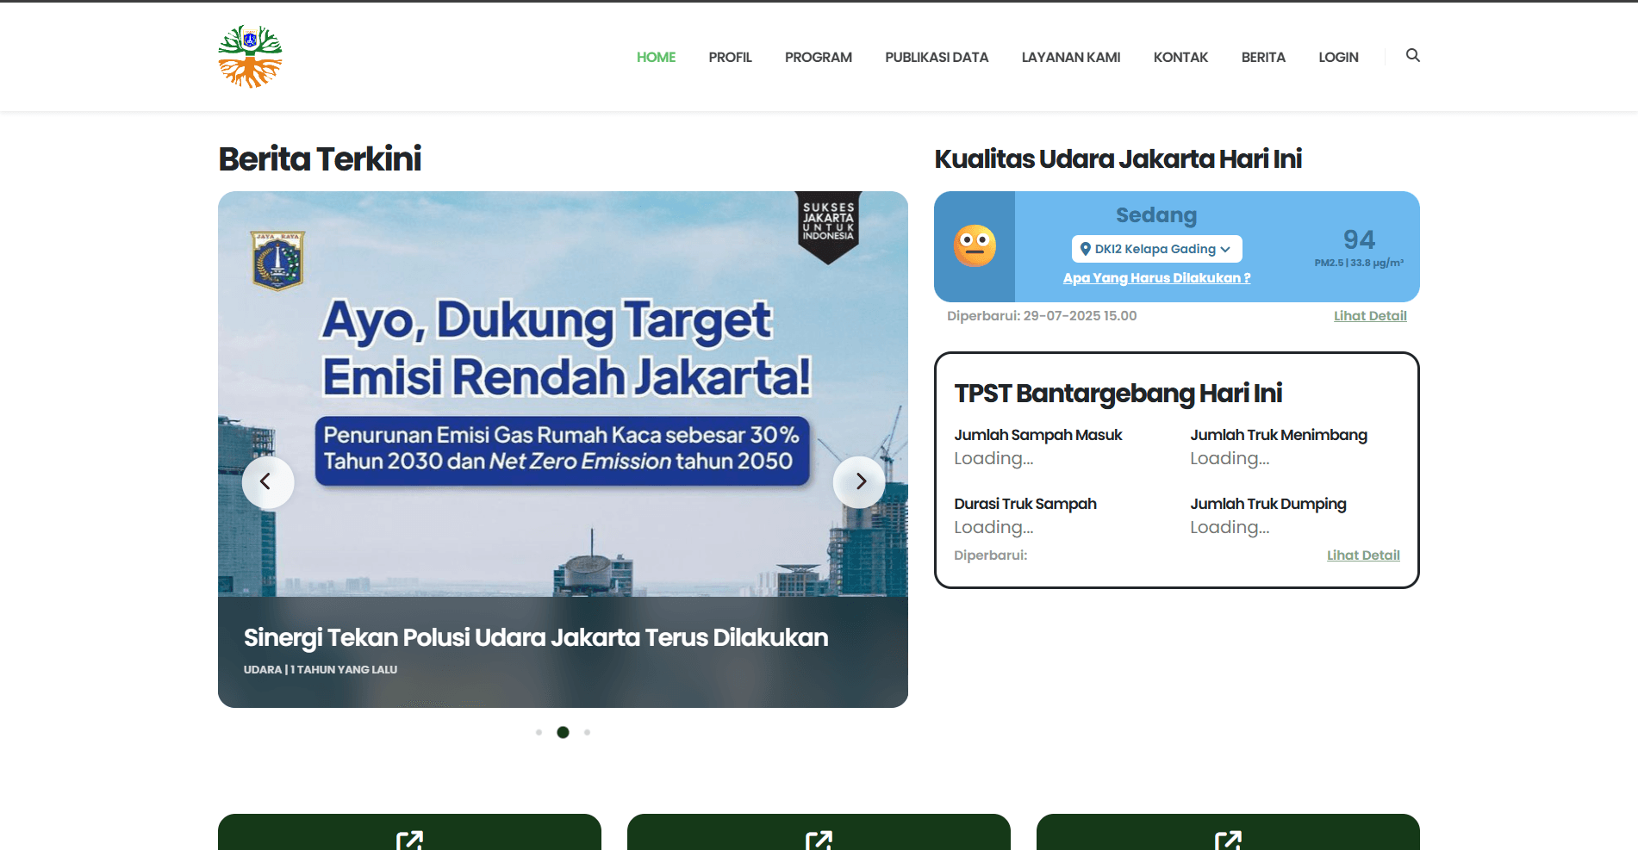Advance to the next carousel slide

[859, 481]
